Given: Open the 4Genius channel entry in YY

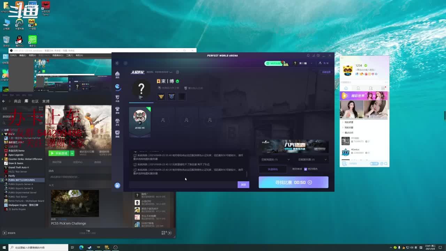Looking at the screenshot, I should pos(364,152).
